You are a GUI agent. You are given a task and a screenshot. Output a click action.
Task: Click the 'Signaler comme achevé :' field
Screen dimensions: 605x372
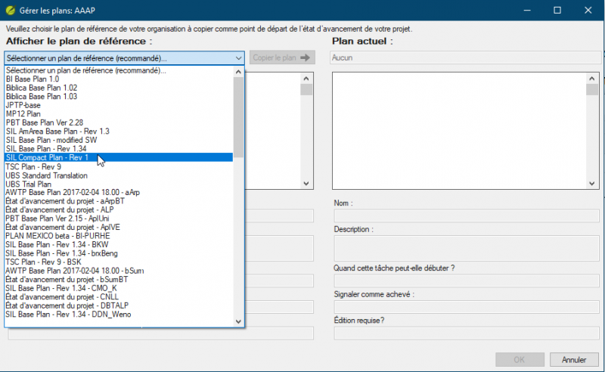coord(467,307)
